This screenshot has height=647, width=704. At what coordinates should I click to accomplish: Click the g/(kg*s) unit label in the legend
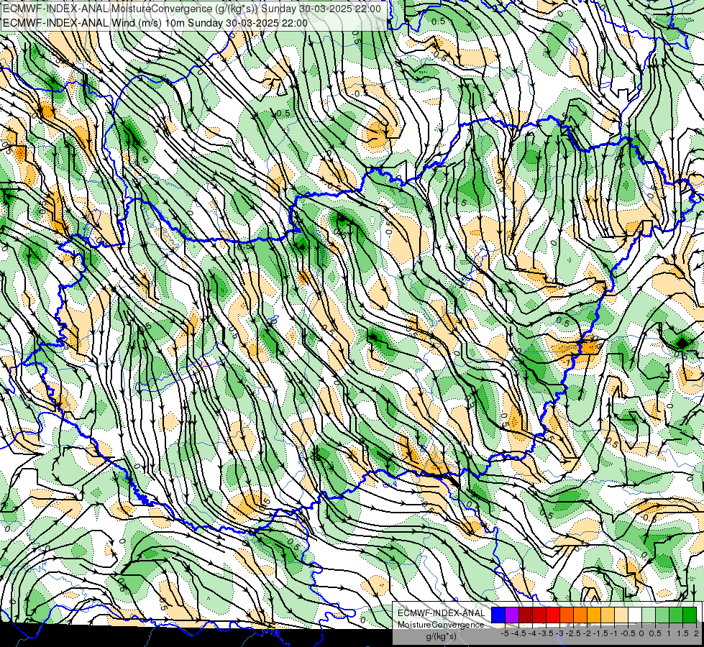[441, 636]
